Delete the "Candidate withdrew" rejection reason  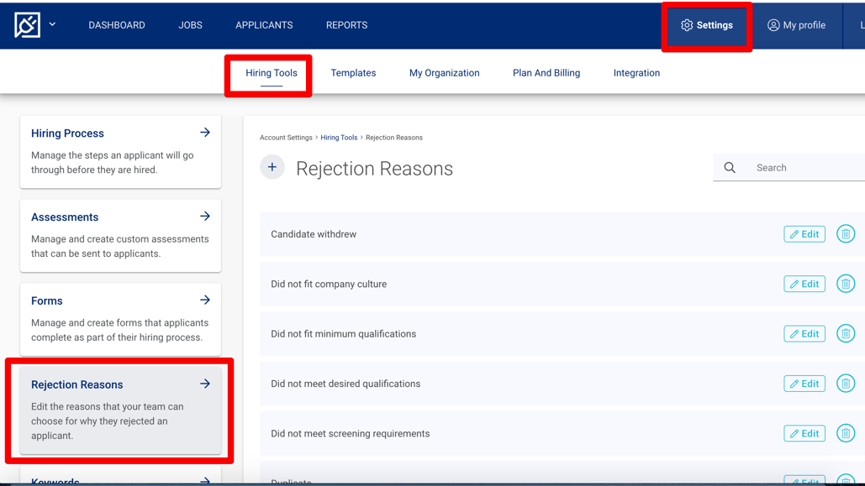(x=846, y=233)
